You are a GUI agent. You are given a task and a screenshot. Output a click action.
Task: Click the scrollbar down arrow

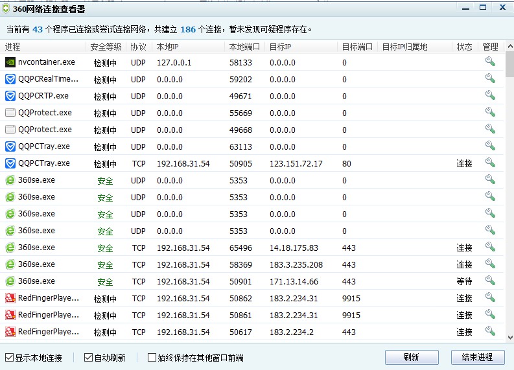[x=509, y=337]
